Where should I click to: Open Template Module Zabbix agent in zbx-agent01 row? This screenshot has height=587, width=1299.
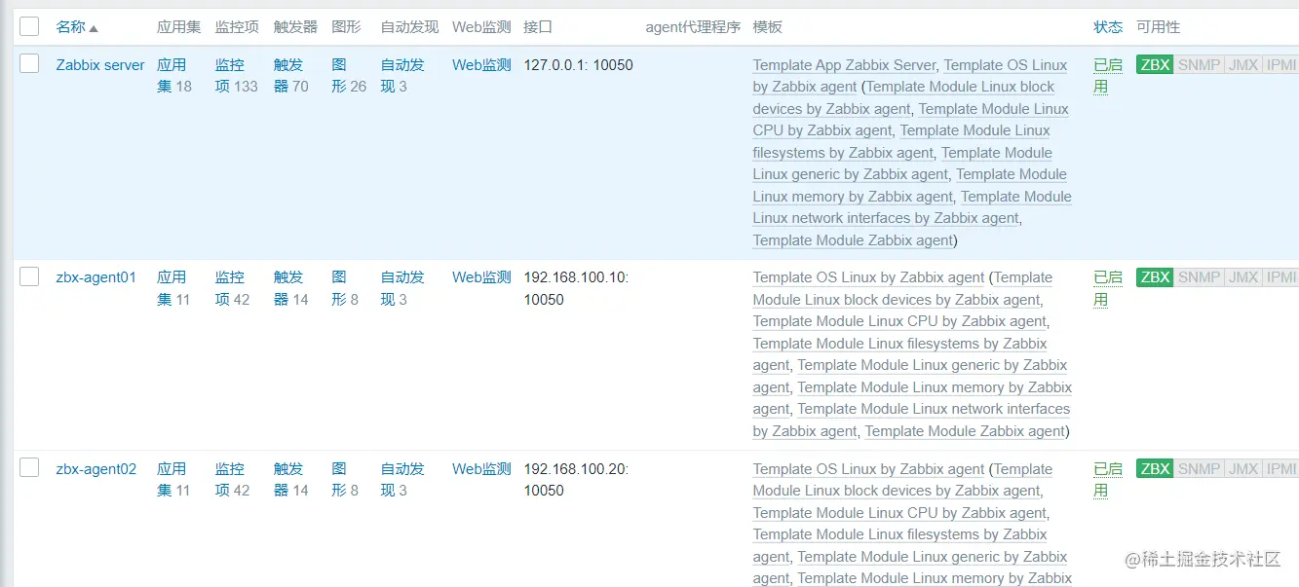[965, 431]
